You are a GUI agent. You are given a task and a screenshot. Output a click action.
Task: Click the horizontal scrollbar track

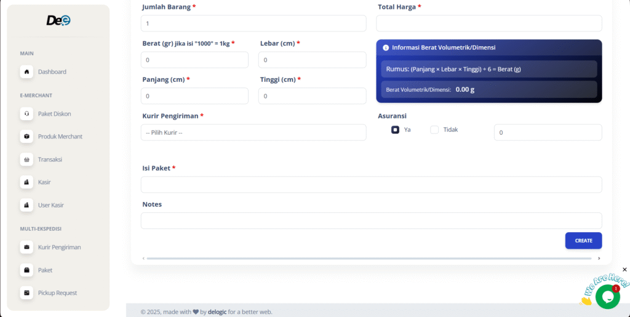(x=369, y=259)
